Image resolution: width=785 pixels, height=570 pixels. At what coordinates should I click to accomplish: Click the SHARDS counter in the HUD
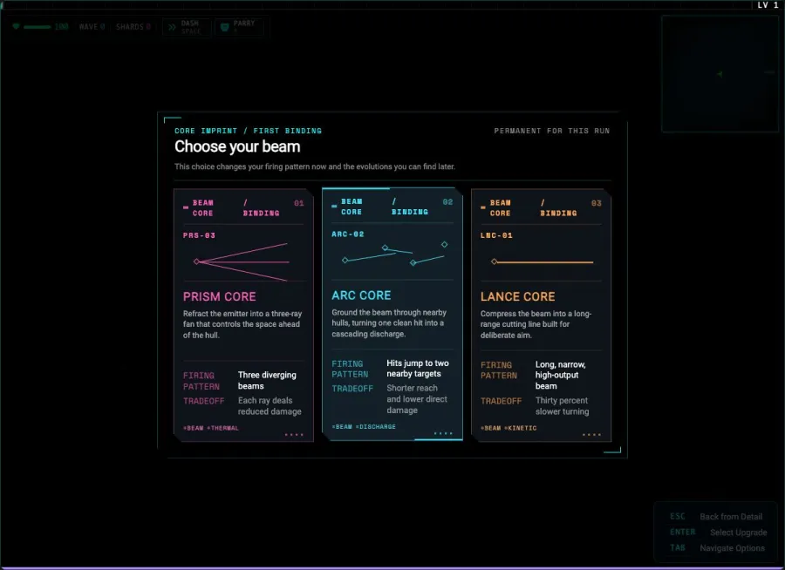[x=133, y=27]
